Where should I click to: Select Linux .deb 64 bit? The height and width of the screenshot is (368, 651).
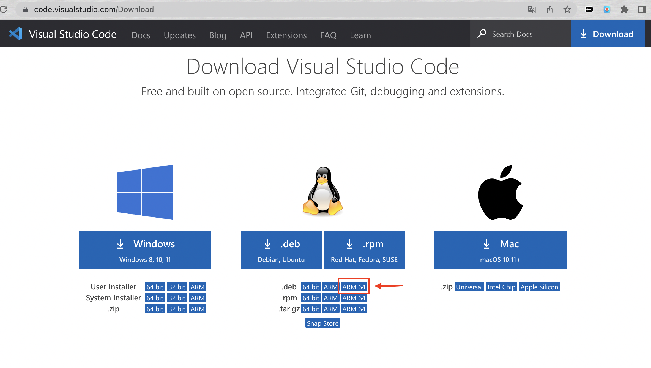(x=311, y=287)
